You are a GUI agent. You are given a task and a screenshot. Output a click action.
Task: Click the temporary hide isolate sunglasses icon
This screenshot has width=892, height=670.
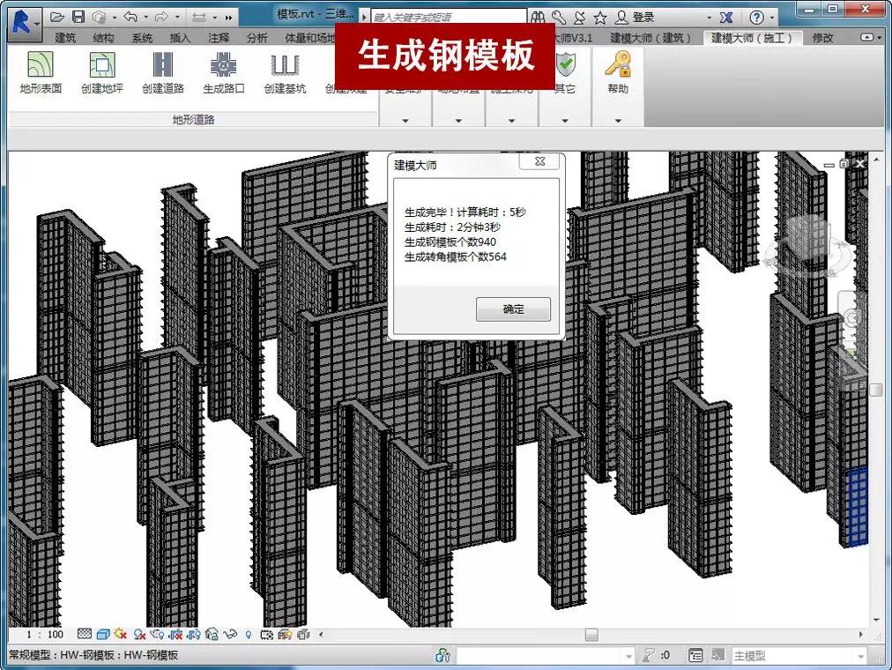tap(230, 634)
